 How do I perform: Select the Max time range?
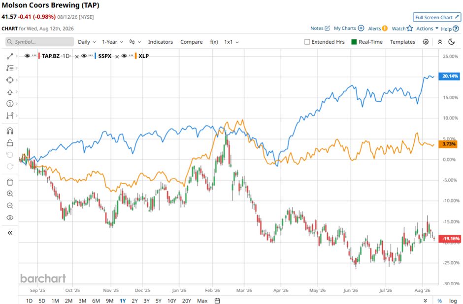coord(202,301)
